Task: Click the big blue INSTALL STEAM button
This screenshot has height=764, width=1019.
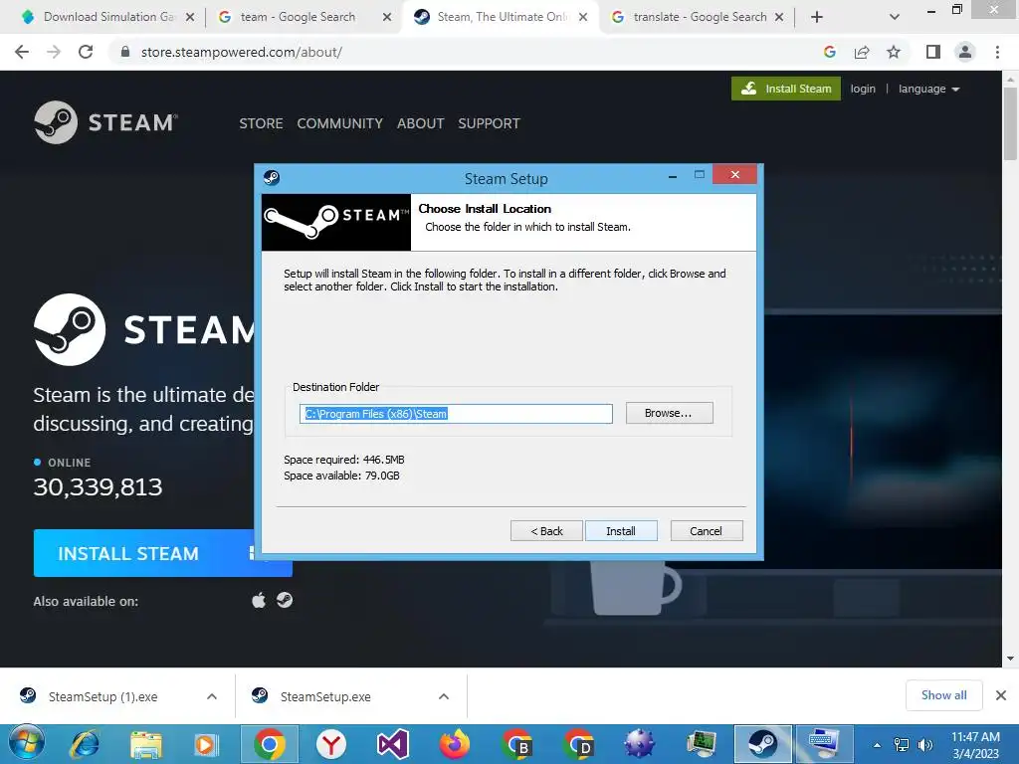Action: pos(143,553)
